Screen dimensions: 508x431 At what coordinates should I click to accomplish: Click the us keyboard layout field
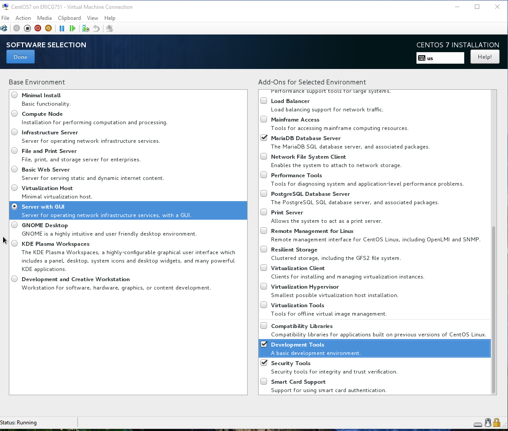(440, 58)
